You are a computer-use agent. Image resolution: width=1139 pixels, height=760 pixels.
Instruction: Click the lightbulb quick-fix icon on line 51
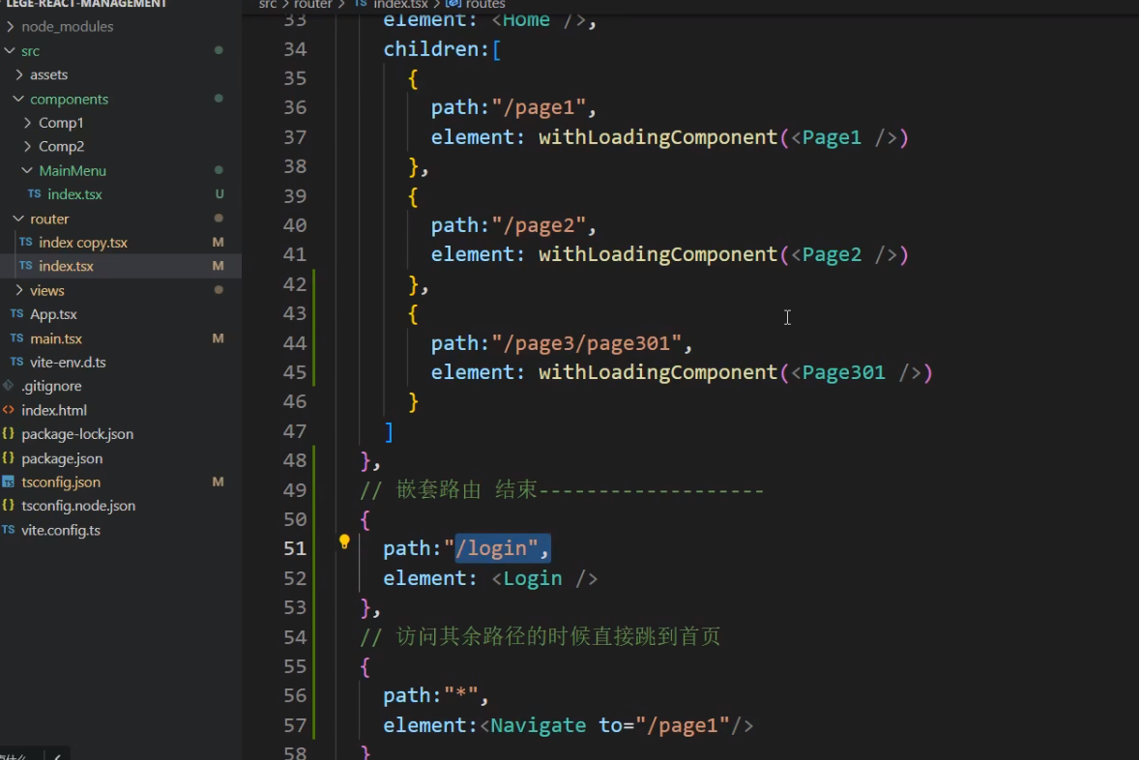pyautogui.click(x=344, y=542)
